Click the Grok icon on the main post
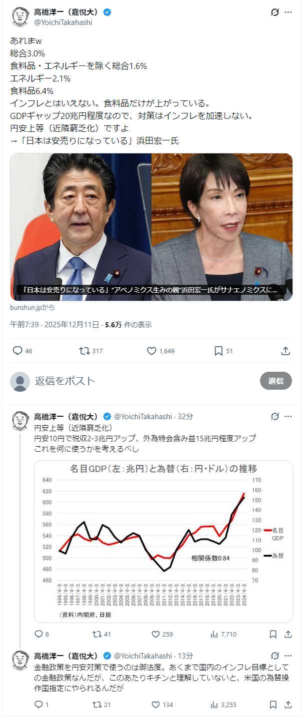Viewport: 307px width, 717px height. tap(274, 12)
